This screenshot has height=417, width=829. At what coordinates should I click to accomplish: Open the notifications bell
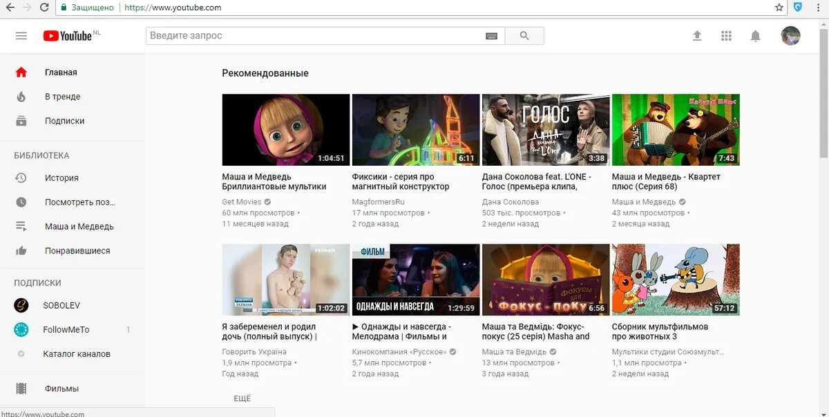click(755, 36)
